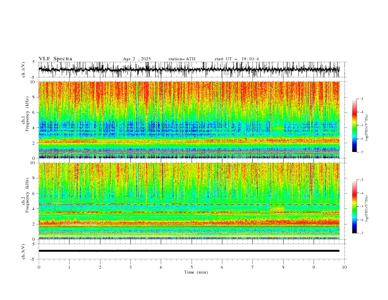
Task: Select the "start UT = 18:10:4" header text
Action: point(237,59)
